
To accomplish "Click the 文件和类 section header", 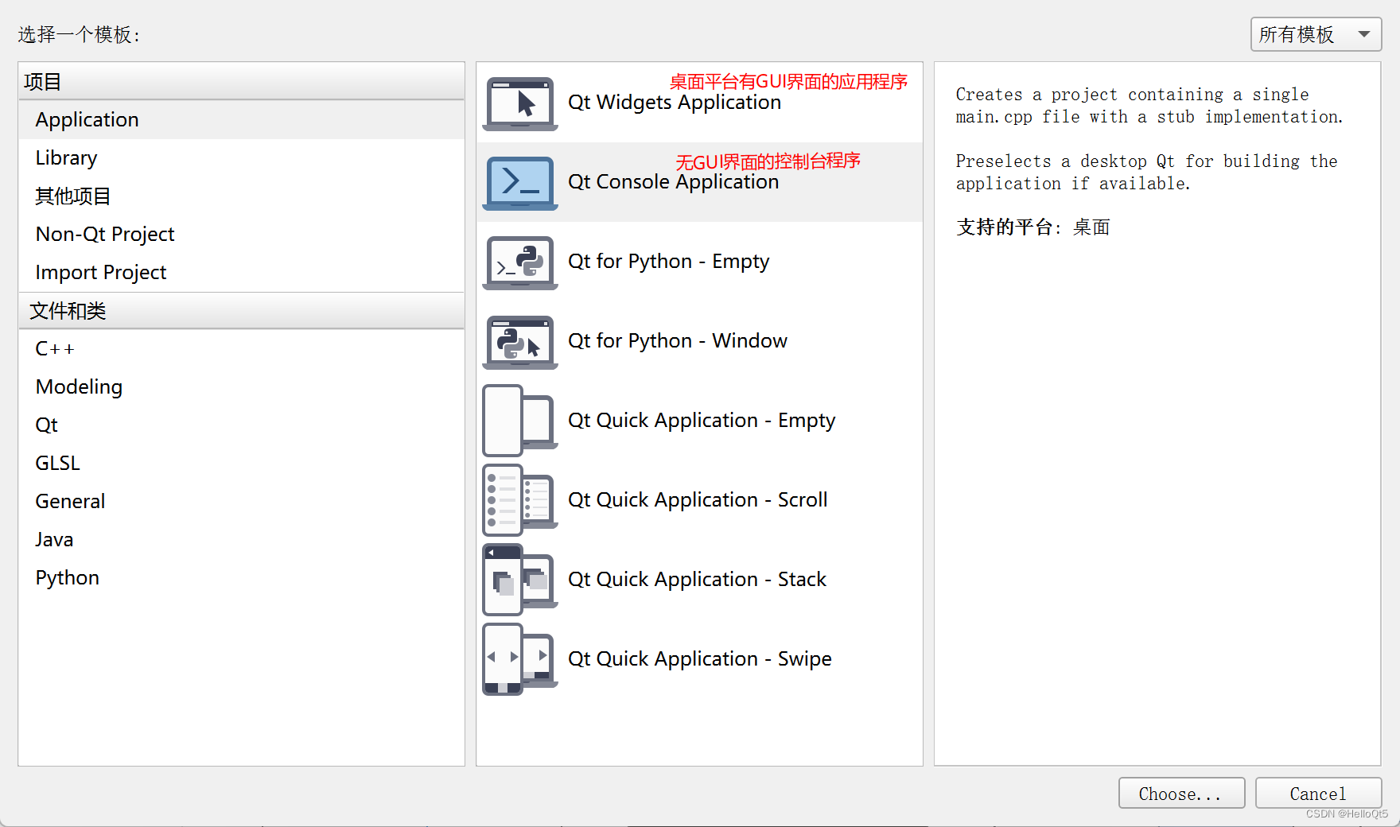I will (x=241, y=311).
